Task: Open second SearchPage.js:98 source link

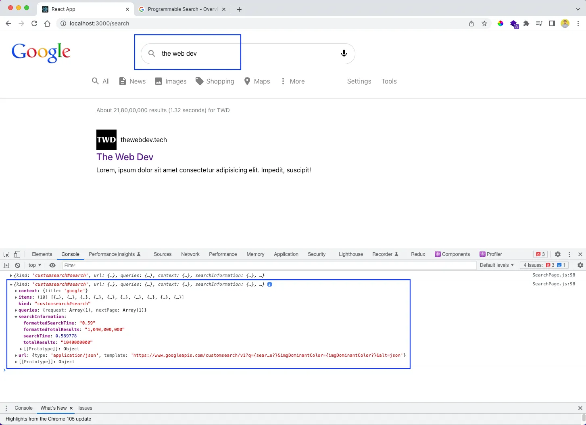Action: 554,284
